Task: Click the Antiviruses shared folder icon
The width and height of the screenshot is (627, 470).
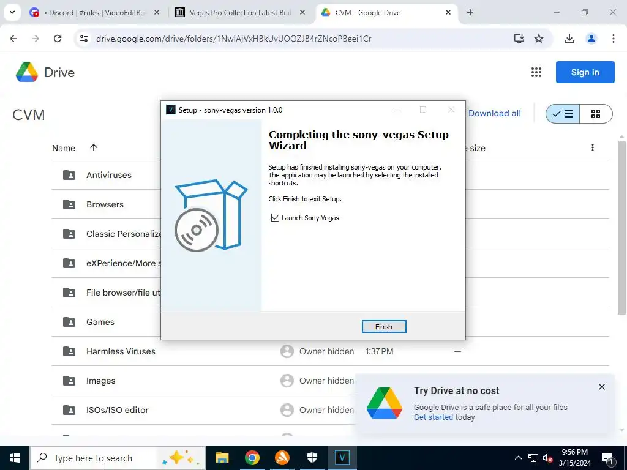Action: pos(69,175)
